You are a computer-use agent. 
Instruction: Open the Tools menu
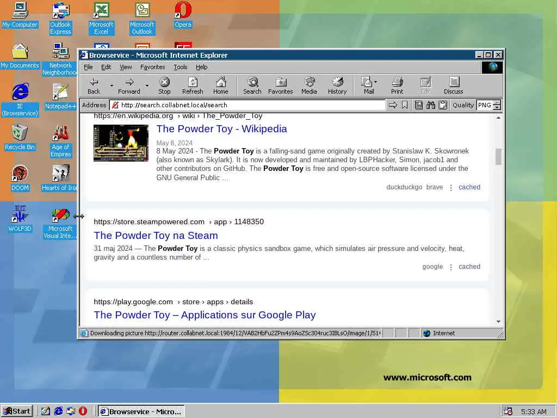click(x=181, y=67)
